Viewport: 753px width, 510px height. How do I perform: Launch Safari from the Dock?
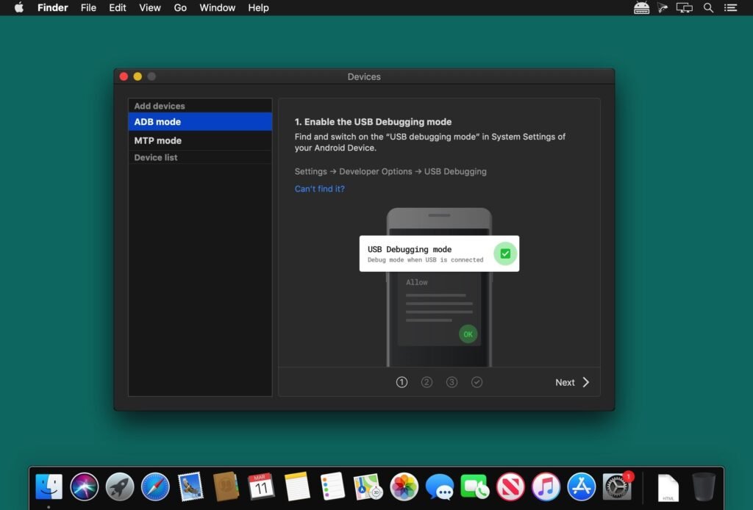[155, 486]
